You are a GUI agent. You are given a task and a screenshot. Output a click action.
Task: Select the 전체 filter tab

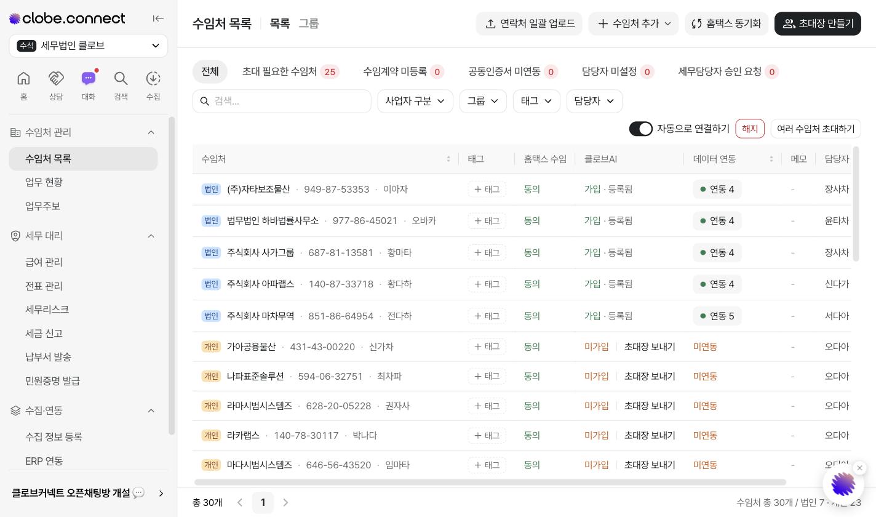[210, 71]
